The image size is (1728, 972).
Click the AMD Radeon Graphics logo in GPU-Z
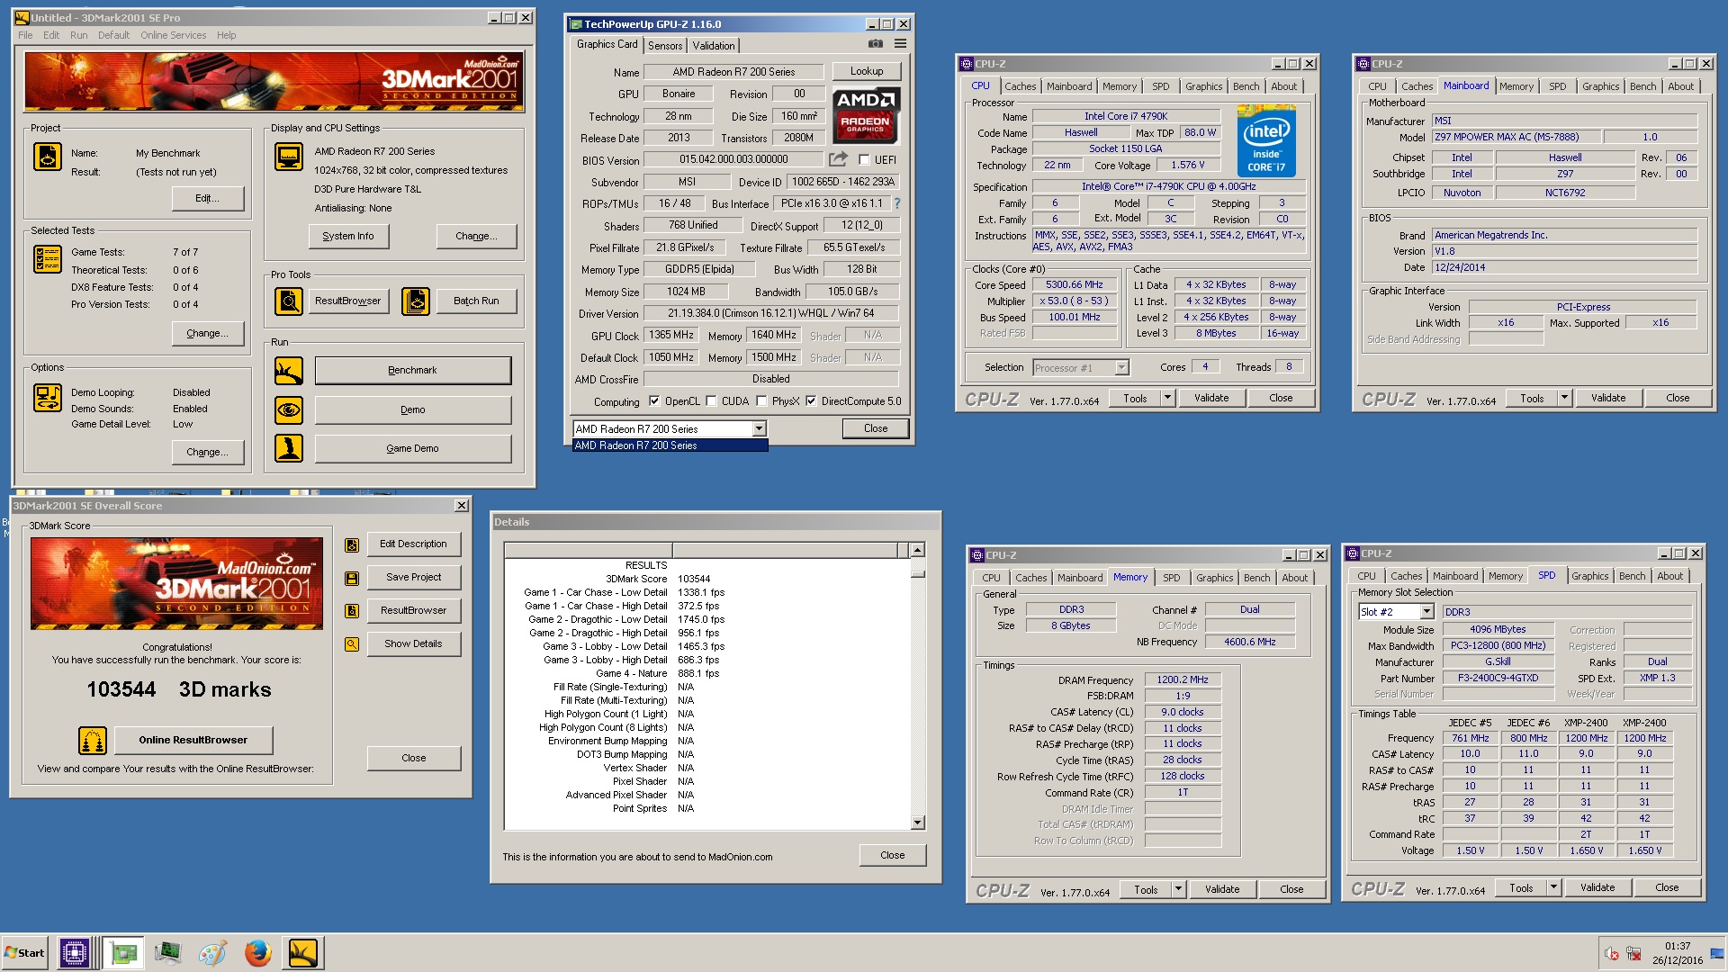[866, 115]
